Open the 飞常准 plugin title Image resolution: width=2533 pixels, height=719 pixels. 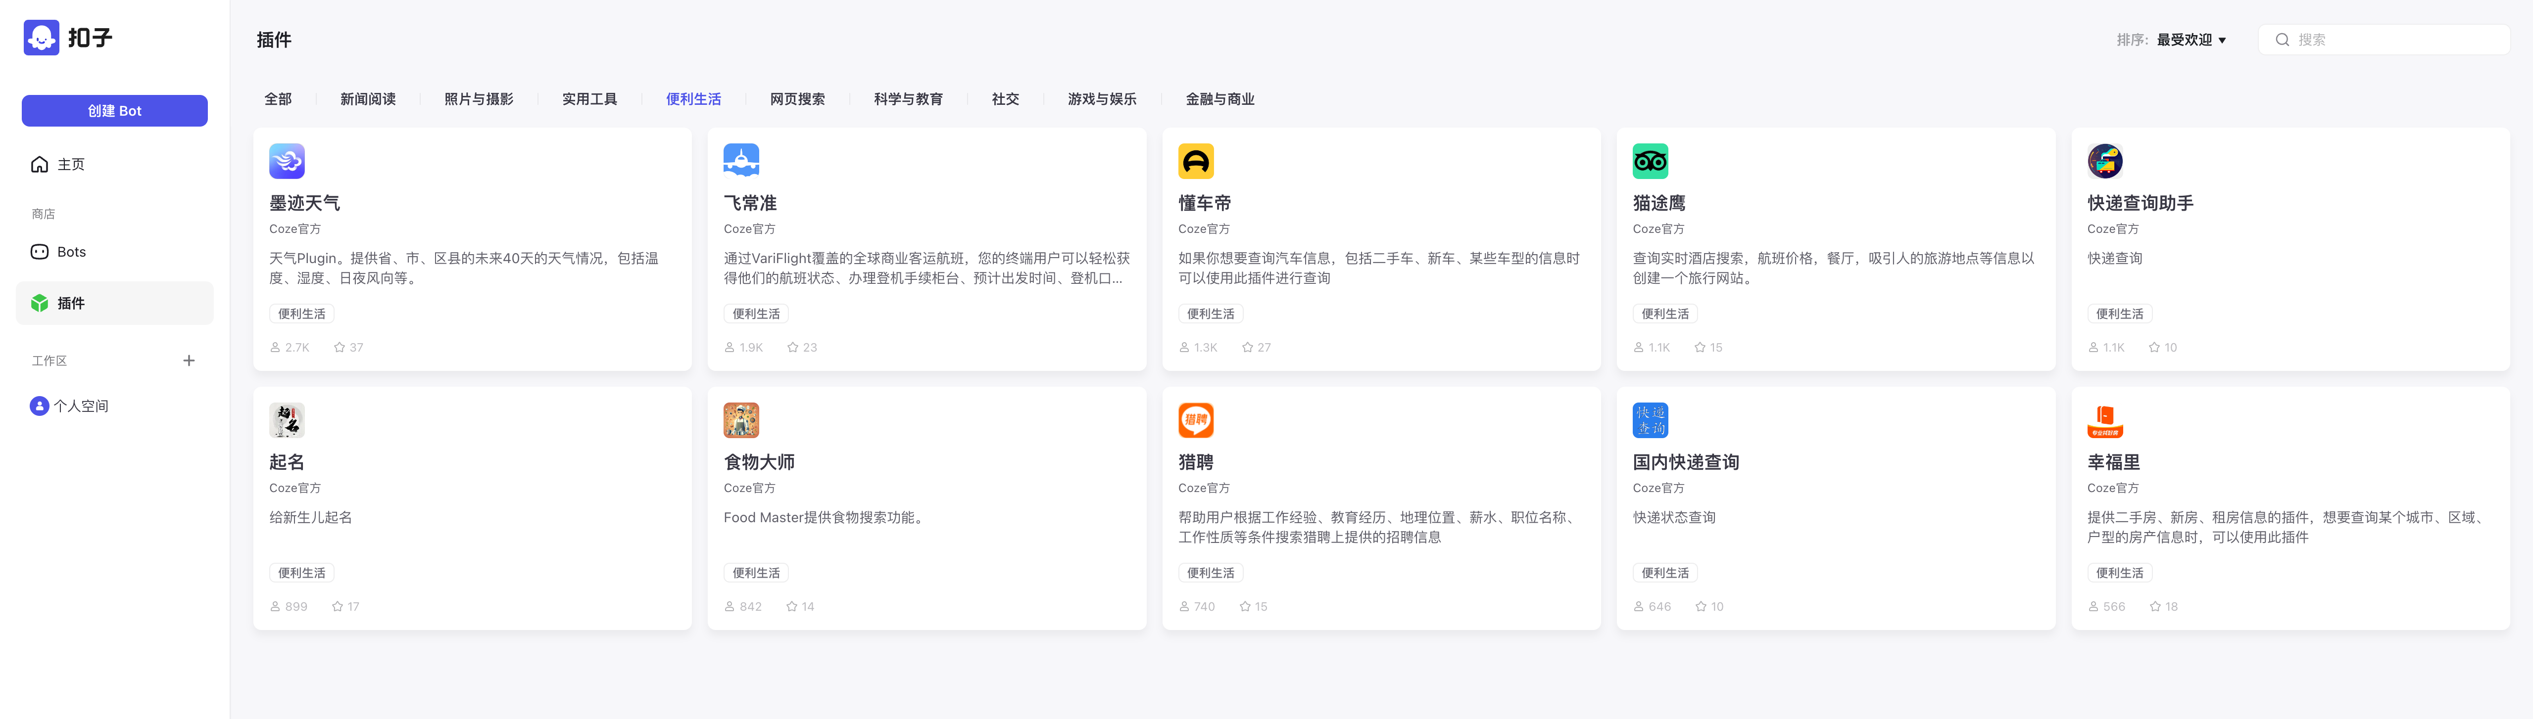[x=750, y=203]
